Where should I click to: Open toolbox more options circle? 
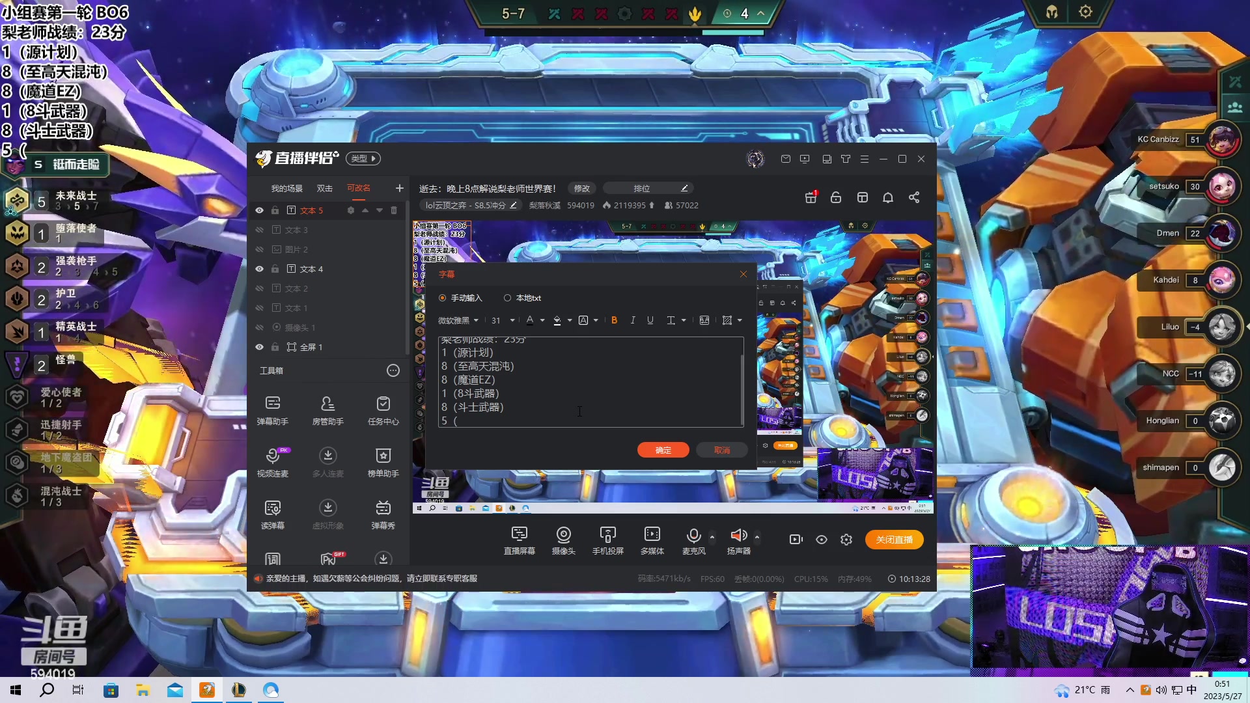(x=393, y=370)
